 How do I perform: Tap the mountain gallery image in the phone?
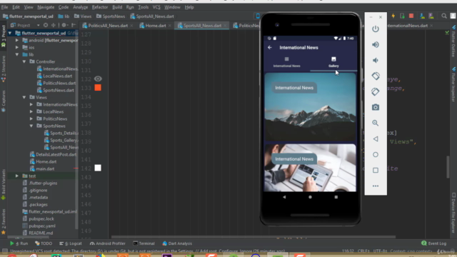click(x=310, y=107)
